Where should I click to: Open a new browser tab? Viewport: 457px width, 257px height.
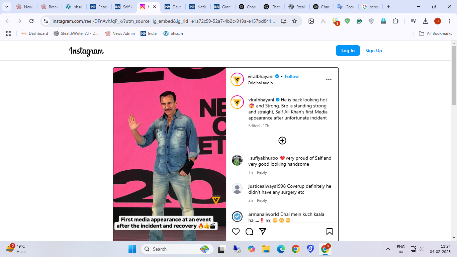click(x=388, y=7)
